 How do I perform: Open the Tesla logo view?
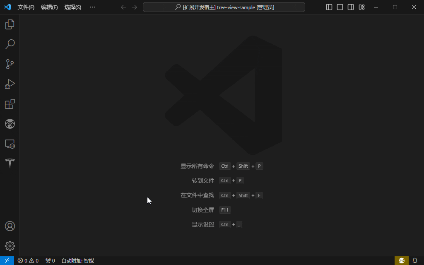[x=10, y=163]
